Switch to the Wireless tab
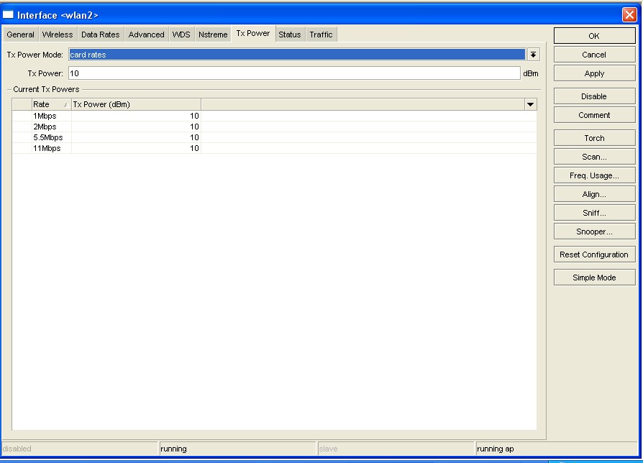Screen dimensions: 643x463 [58, 35]
